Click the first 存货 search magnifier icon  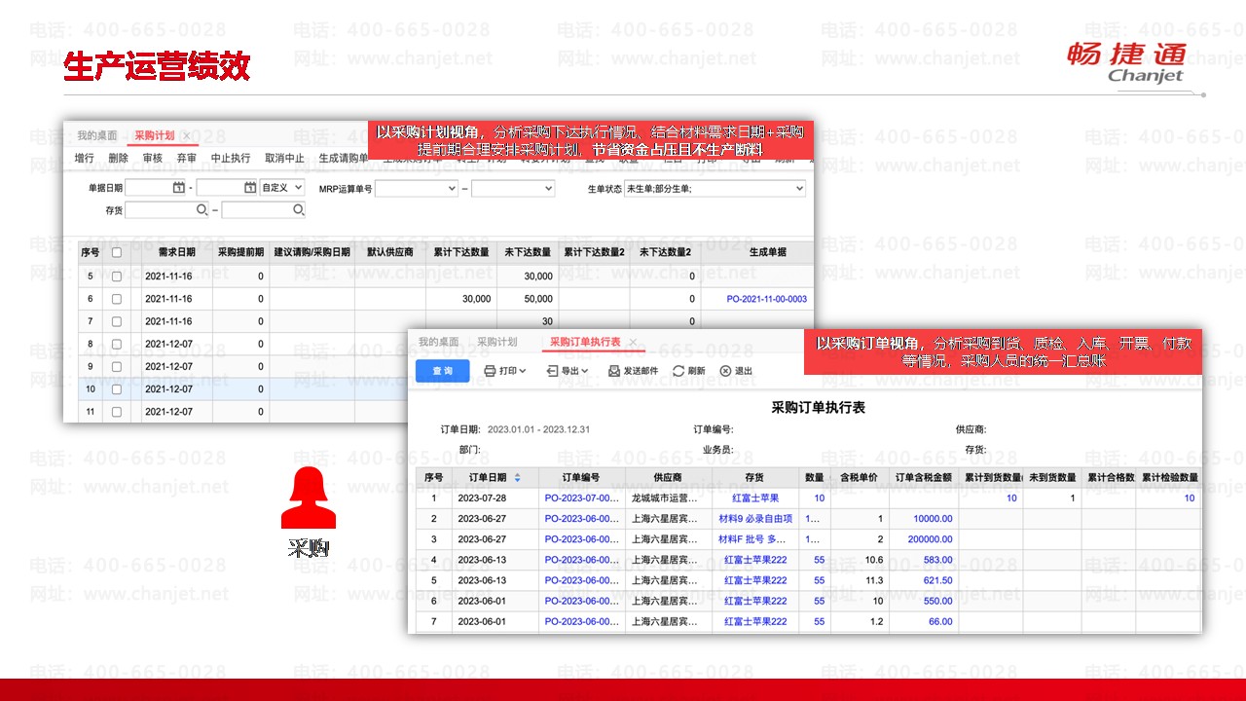[202, 209]
